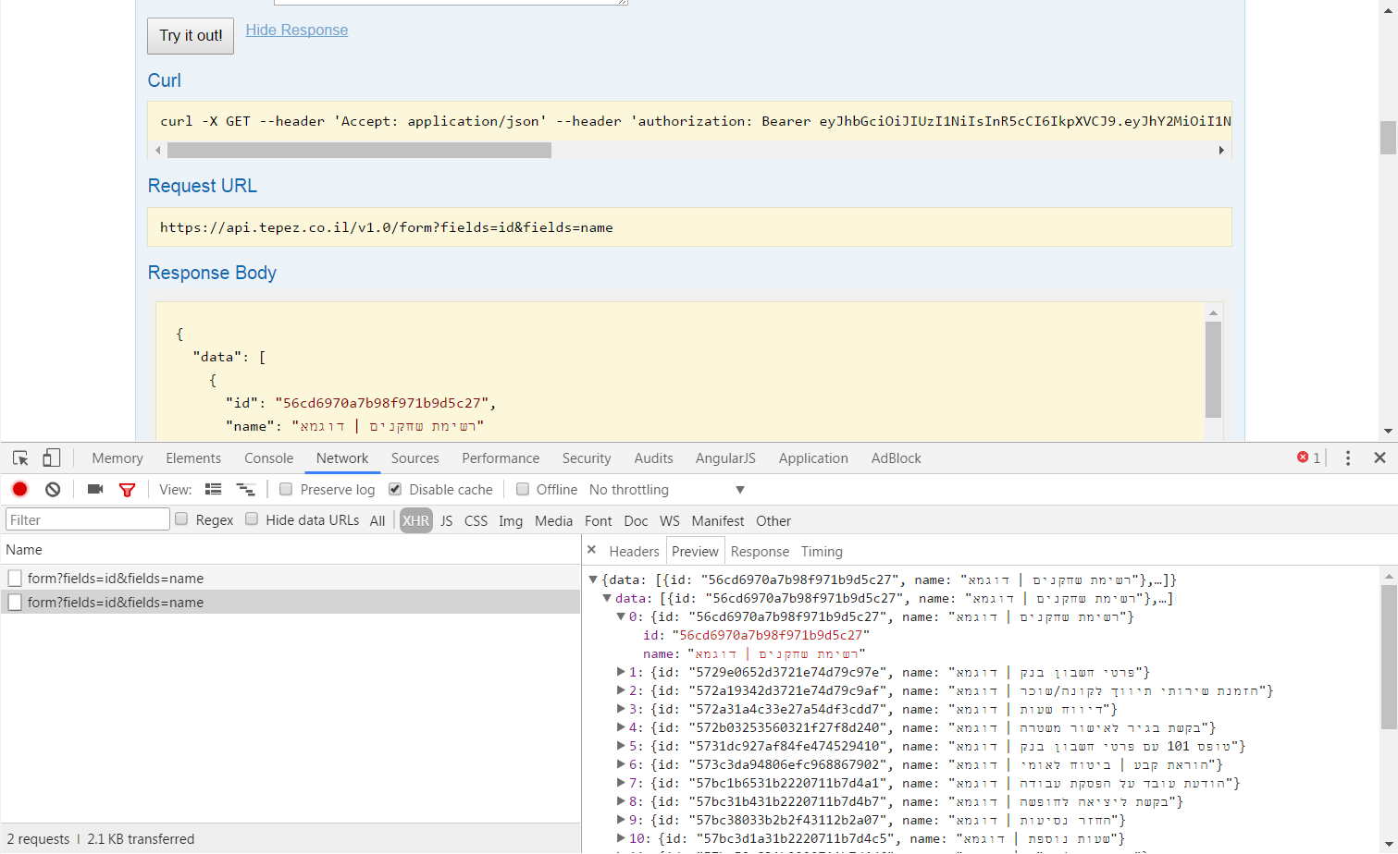Open the Audits tab
Viewport: 1398px width, 854px height.
653,458
